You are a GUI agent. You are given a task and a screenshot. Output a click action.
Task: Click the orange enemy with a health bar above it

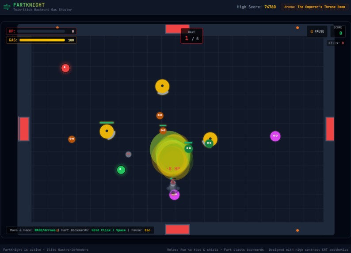pyautogui.click(x=163, y=131)
